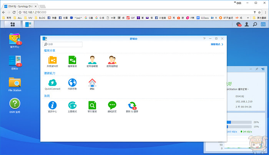Screen dimensions: 269x155
Task: Open the ALL bookmark folder
Action: (18, 18)
